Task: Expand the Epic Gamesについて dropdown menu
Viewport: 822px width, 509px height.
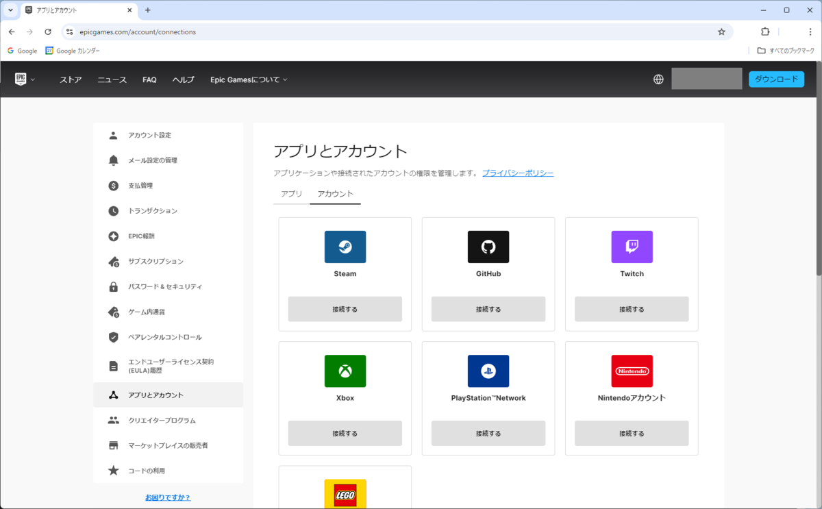Action: (x=249, y=79)
